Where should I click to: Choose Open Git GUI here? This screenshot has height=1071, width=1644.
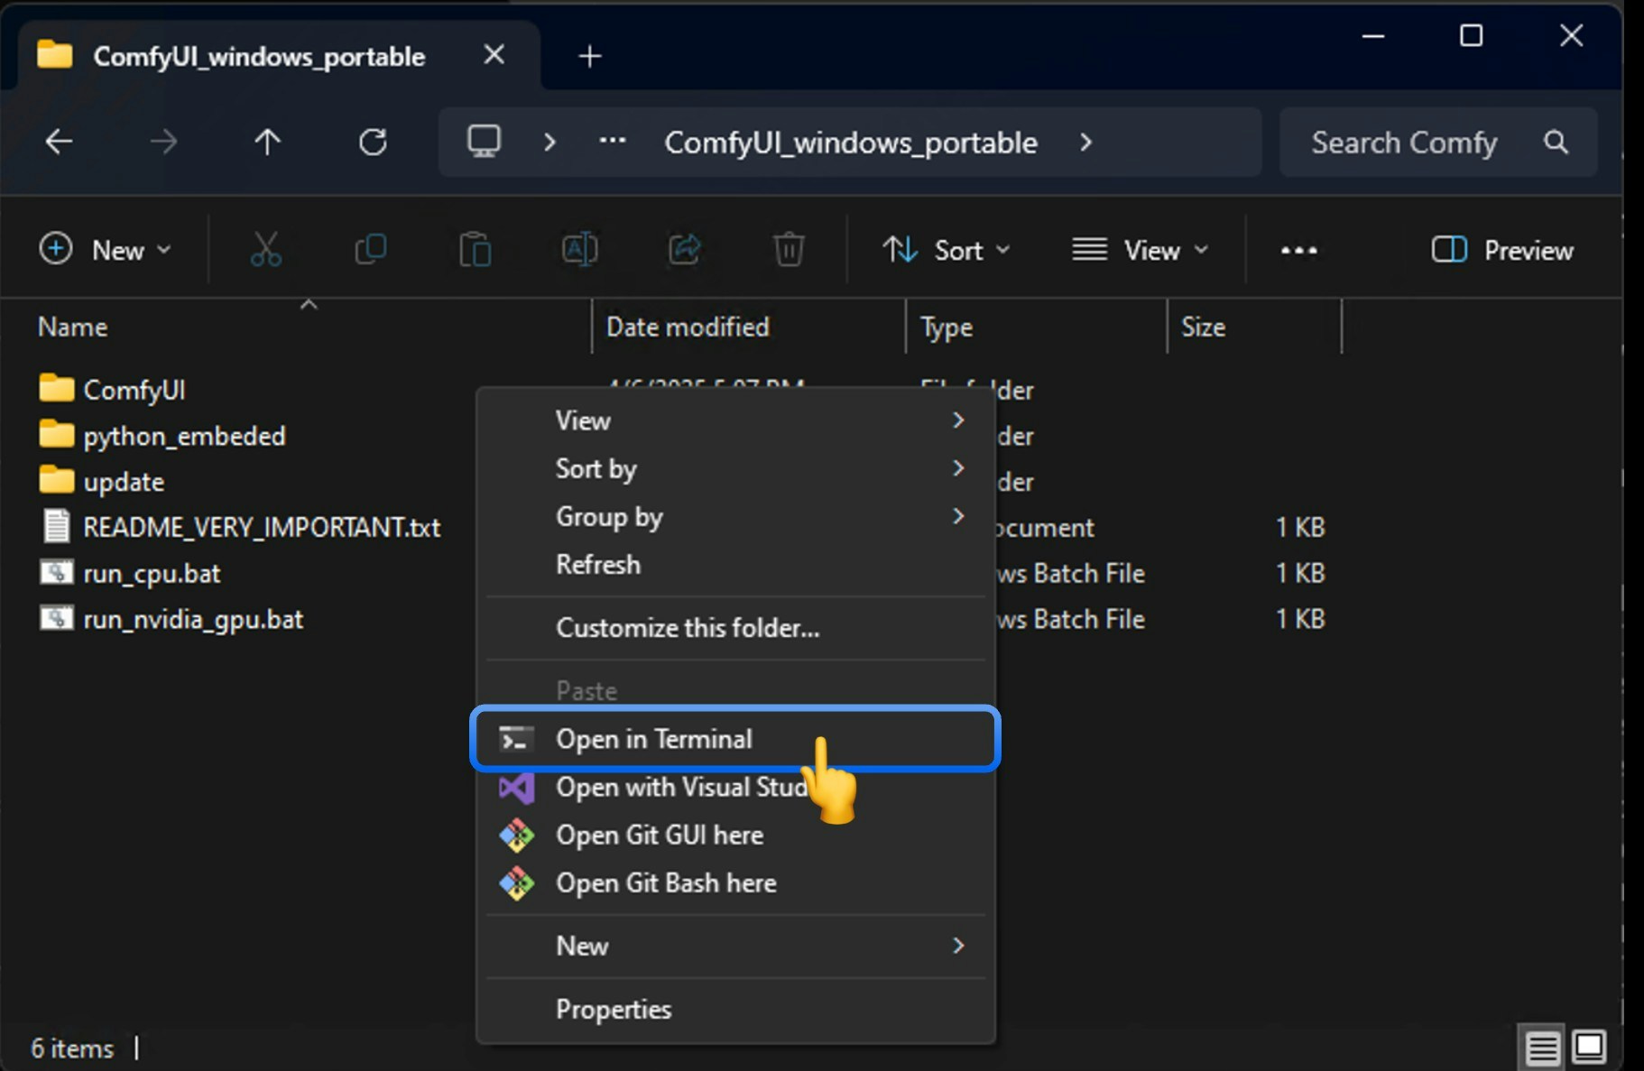pos(735,836)
